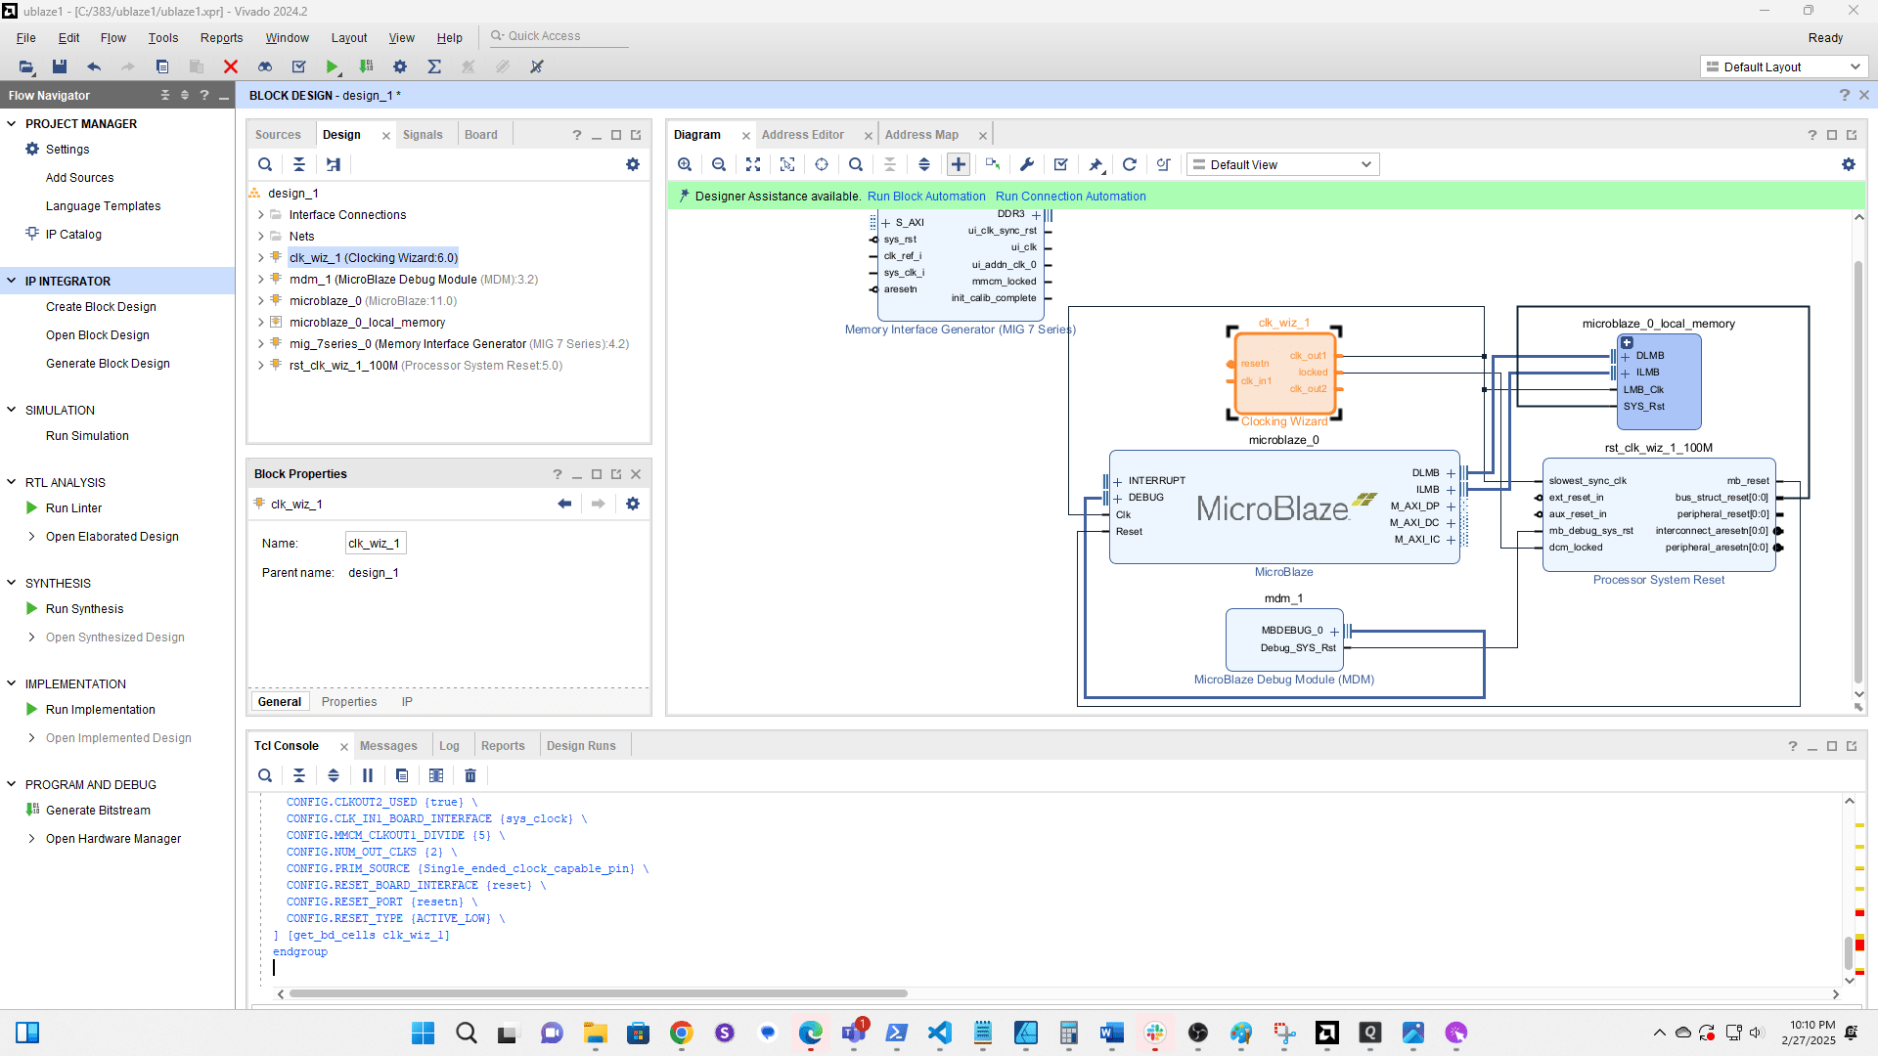Screen dimensions: 1878x1056
Task: Click Run Connection Automation link
Action: point(1070,196)
